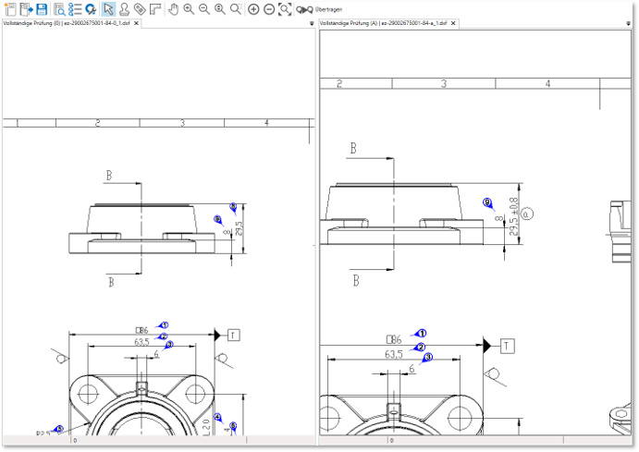Click the blue floppy disk save icon

click(42, 9)
